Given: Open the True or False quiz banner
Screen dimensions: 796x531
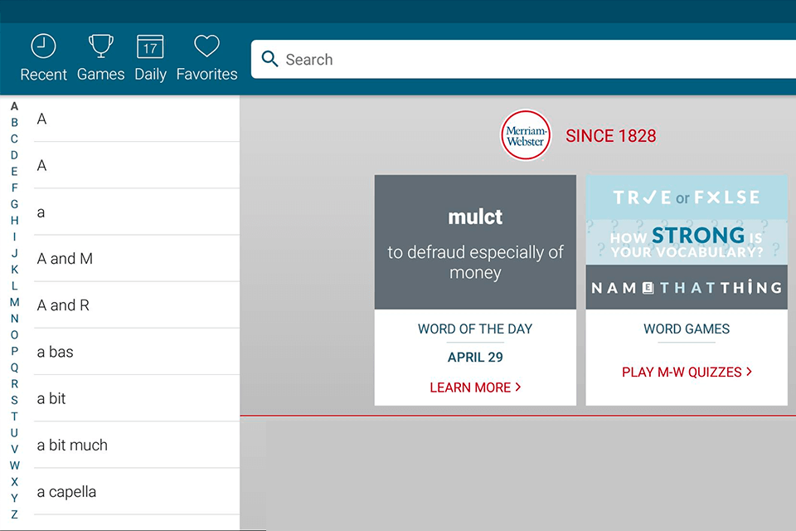Looking at the screenshot, I should coord(687,197).
